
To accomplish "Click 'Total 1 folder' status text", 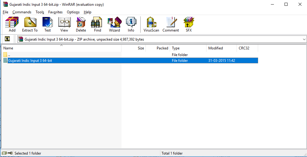I will 172,153.
